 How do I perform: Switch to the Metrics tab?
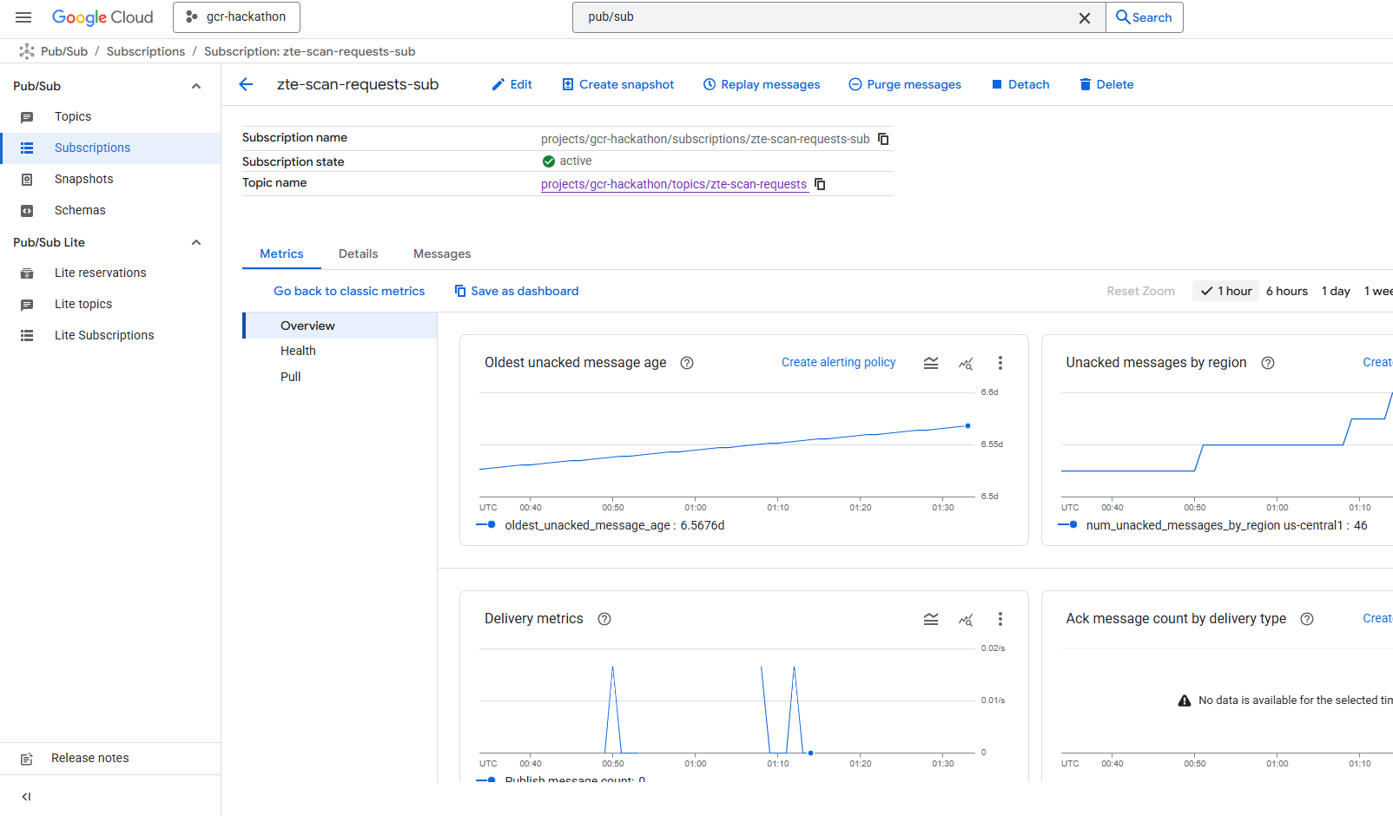(281, 253)
